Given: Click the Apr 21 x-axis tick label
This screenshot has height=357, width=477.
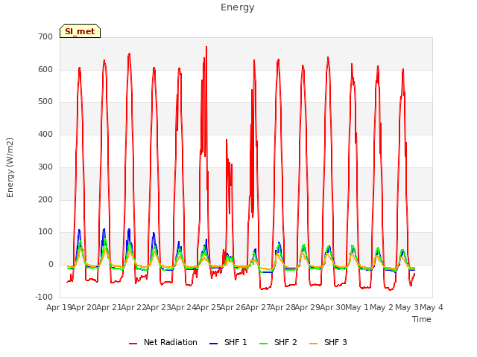Looking at the screenshot, I should pos(109,307).
